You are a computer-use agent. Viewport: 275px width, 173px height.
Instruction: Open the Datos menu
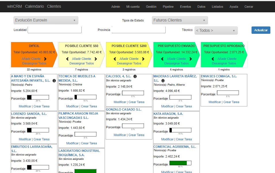(201, 7)
